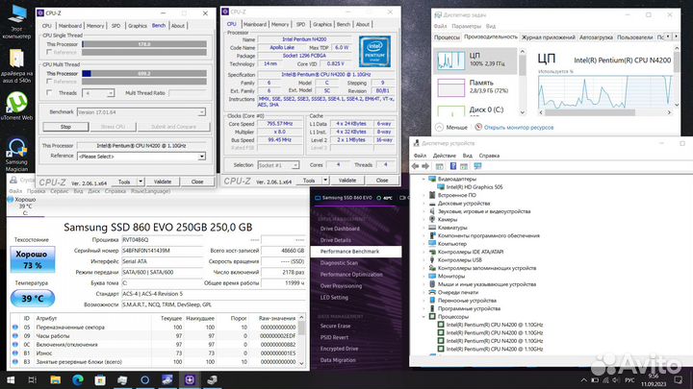Click the Back arrow in Device Manager toolbar

415,166
